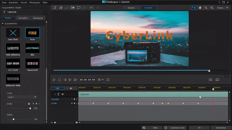Apply the Blitz lightning effect

(32, 48)
